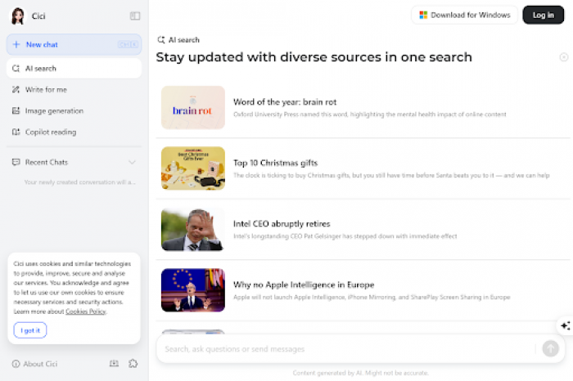Image resolution: width=573 pixels, height=381 pixels.
Task: Click the browser extension puzzle icon
Action: (133, 364)
